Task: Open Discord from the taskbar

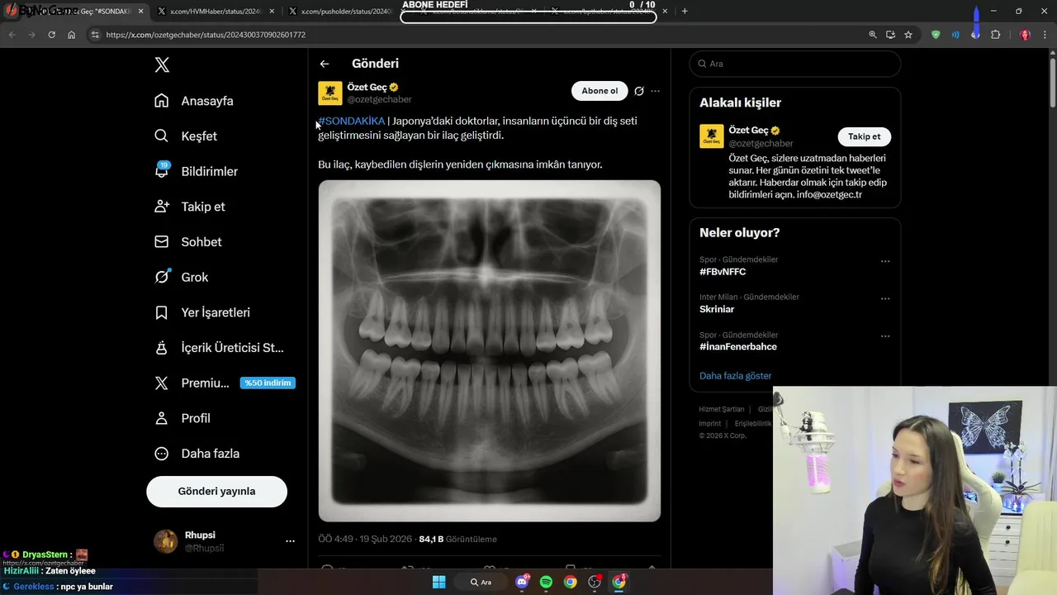Action: point(522,582)
